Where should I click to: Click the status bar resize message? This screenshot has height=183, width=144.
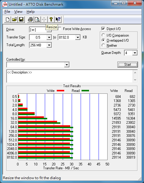pyautogui.click(x=32, y=178)
